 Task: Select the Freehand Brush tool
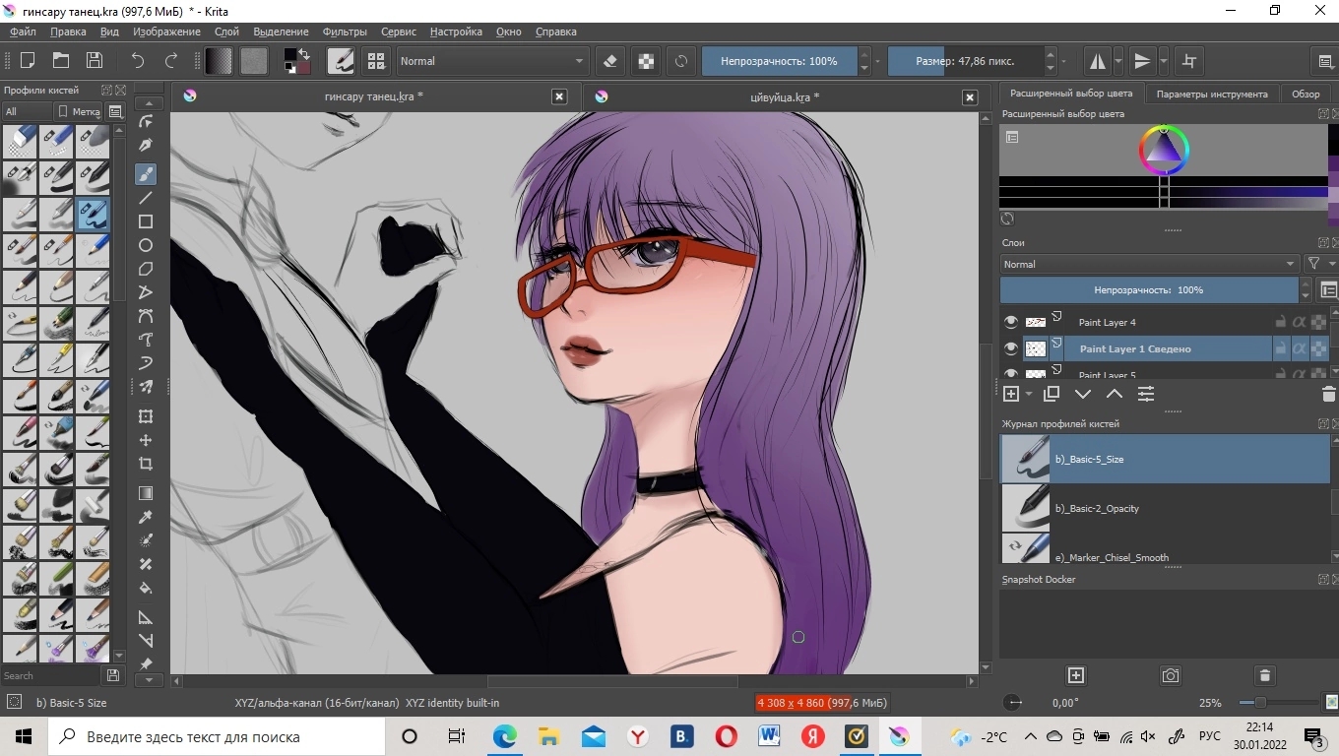click(146, 174)
